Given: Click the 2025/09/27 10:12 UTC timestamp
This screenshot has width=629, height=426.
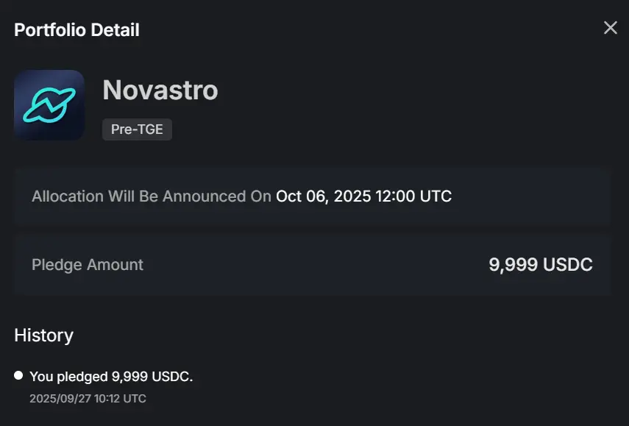Looking at the screenshot, I should pos(88,398).
